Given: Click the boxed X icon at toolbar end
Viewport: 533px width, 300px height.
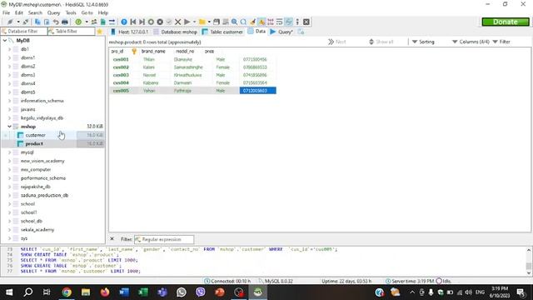Looking at the screenshot, I should point(306,22).
